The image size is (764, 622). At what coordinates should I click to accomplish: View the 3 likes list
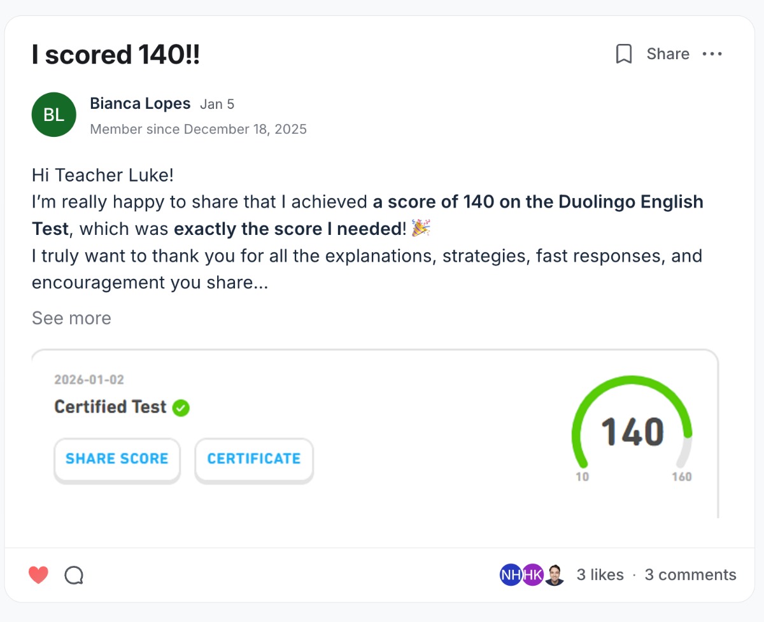pyautogui.click(x=600, y=575)
